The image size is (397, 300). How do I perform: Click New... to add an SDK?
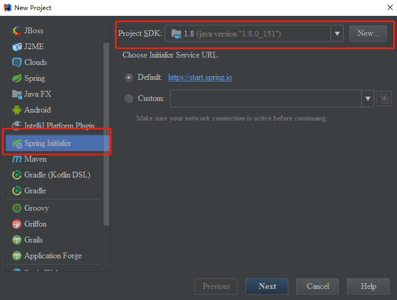[x=368, y=33]
